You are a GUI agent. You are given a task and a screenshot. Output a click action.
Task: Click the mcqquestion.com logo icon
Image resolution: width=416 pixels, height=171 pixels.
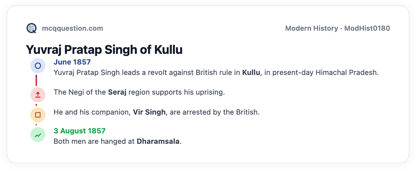pos(31,28)
